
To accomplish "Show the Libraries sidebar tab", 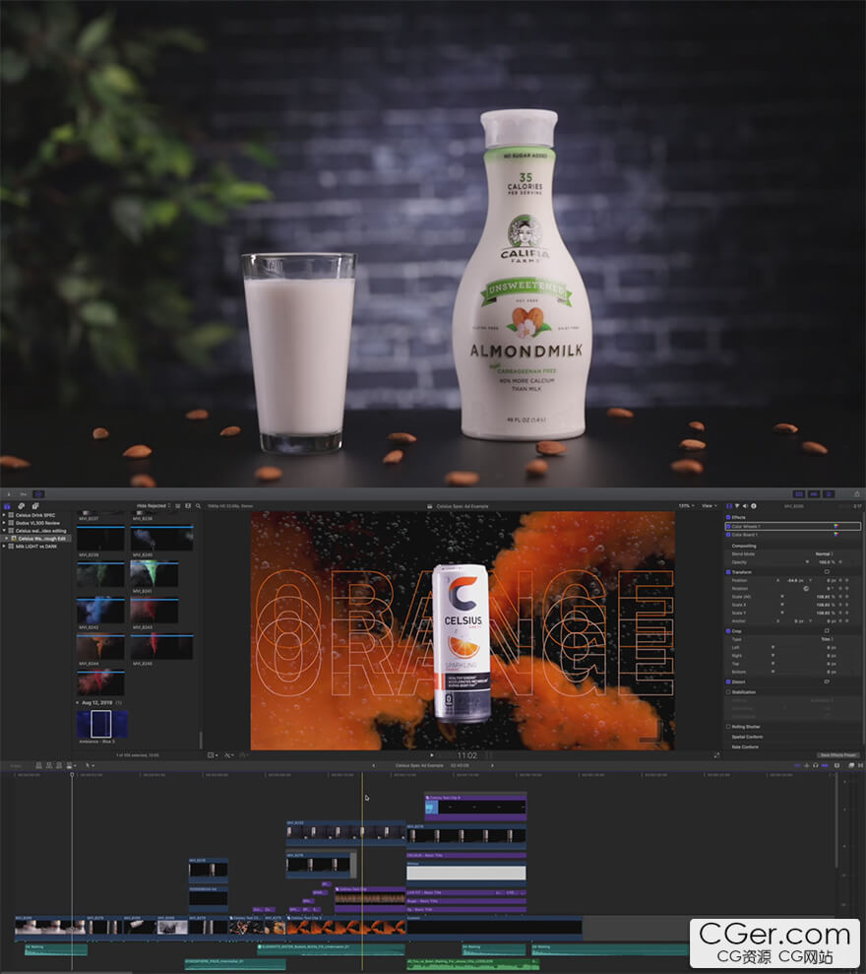I will (x=8, y=506).
